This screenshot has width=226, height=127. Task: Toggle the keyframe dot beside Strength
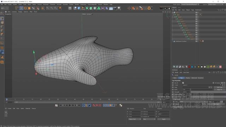[x=173, y=92]
